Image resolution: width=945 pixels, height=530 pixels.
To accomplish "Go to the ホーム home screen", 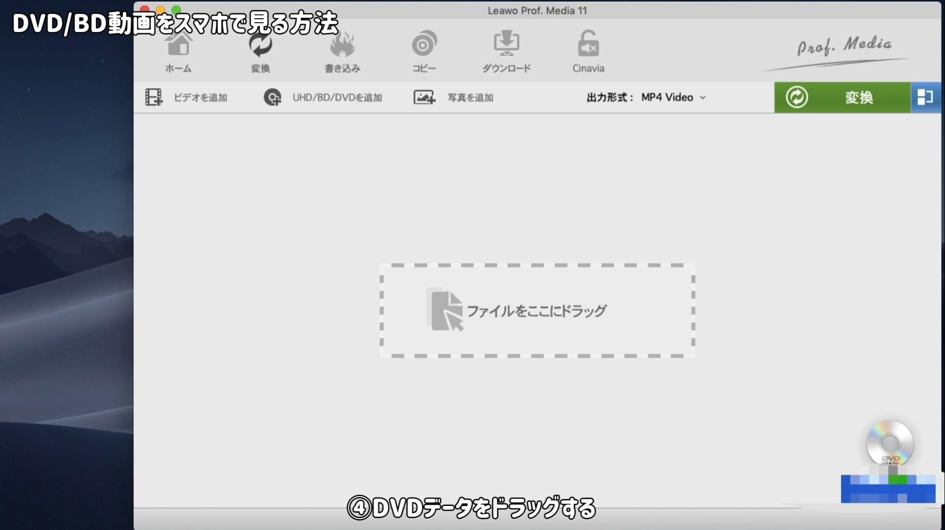I will [178, 53].
